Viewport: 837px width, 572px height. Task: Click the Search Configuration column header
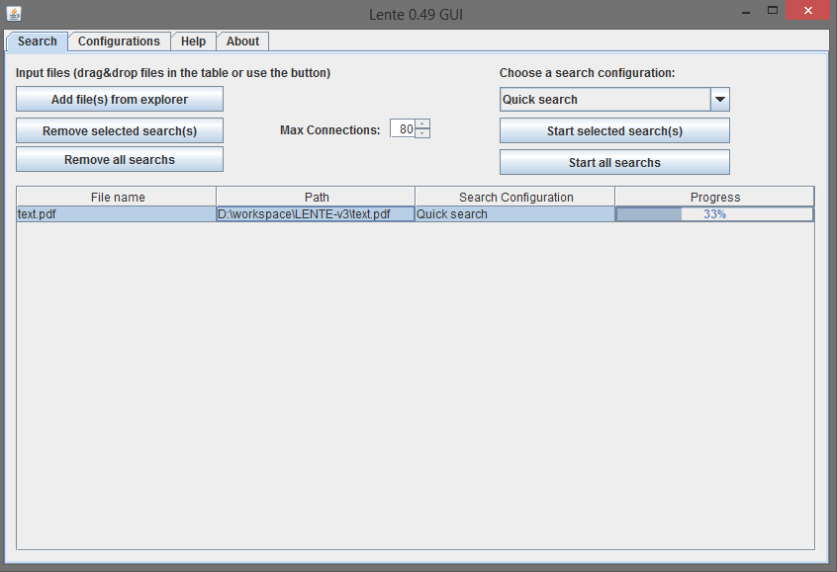pyautogui.click(x=514, y=197)
